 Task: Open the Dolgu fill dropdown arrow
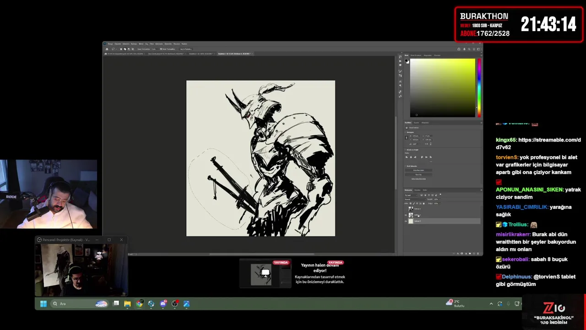(439, 203)
